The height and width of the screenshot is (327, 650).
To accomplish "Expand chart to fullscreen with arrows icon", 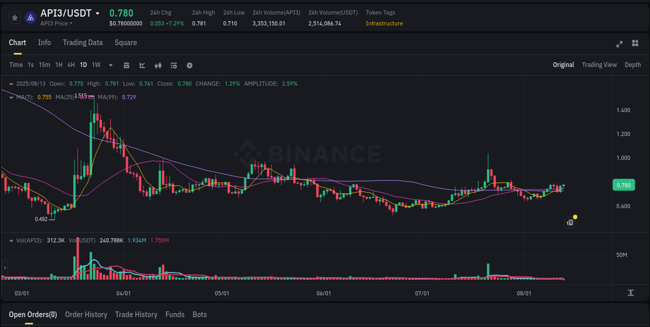I will (x=619, y=44).
